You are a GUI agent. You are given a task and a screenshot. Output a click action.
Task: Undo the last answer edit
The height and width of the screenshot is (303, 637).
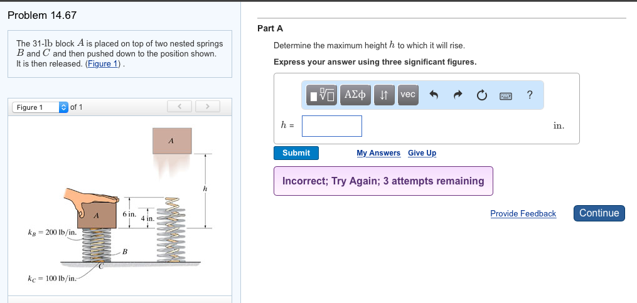[x=434, y=95]
